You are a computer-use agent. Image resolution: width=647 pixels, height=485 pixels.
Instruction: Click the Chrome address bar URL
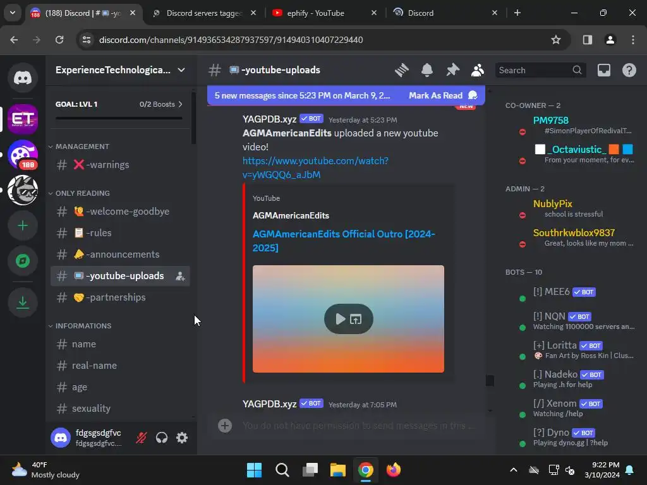tap(231, 40)
